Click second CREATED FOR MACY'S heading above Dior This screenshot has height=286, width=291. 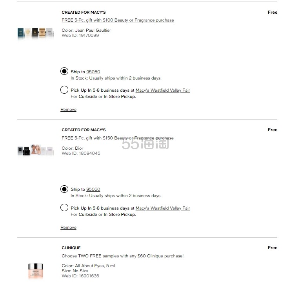coord(84,130)
